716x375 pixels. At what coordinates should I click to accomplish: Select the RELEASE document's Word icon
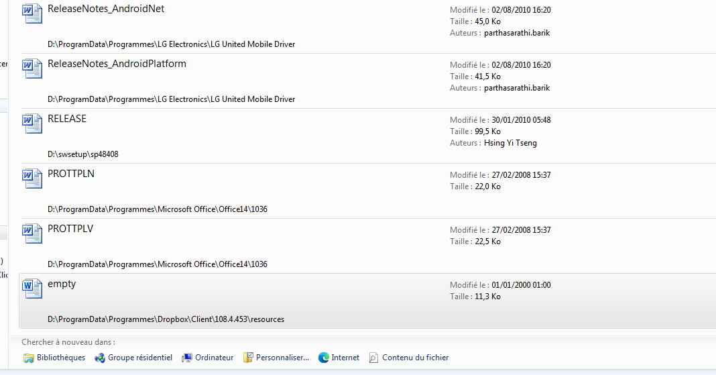click(32, 123)
